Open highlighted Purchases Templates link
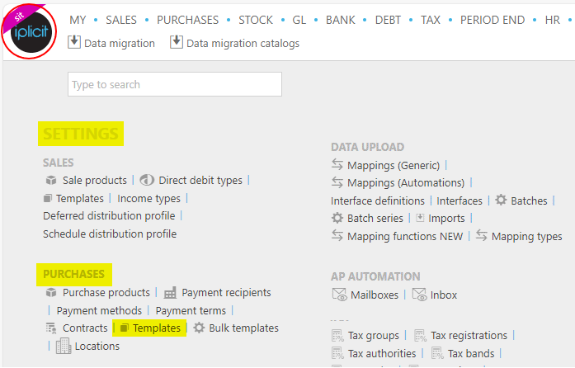Screen dimensions: 575x368 tap(157, 328)
